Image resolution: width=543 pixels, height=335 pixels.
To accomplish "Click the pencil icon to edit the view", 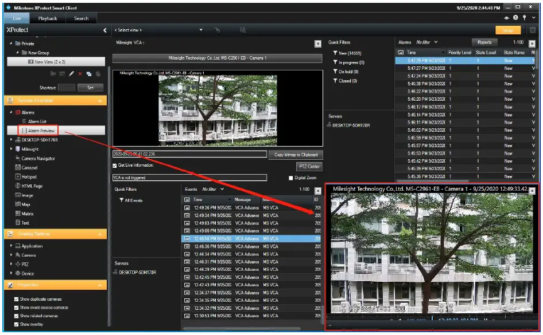I will [72, 73].
